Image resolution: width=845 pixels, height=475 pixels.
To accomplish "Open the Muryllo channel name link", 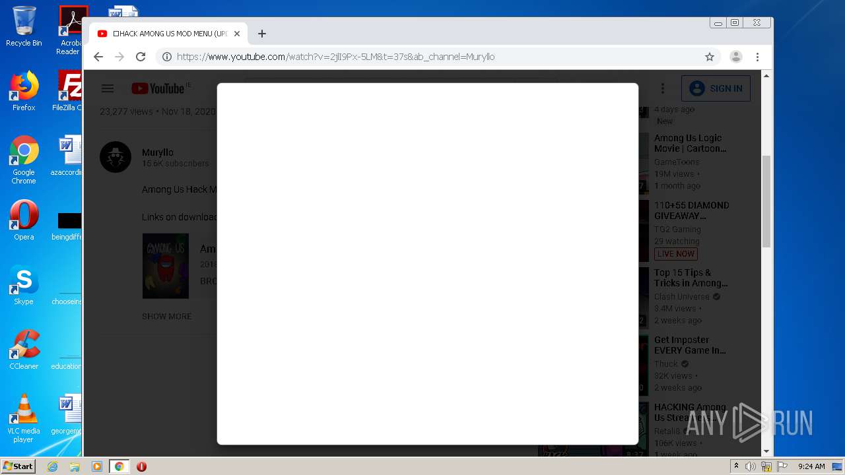I will 158,152.
